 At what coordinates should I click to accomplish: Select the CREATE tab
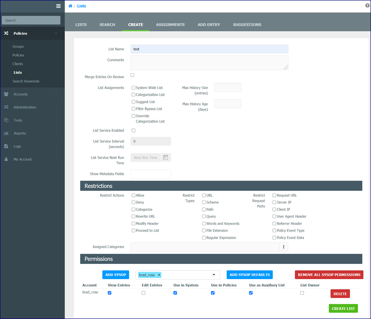point(136,24)
